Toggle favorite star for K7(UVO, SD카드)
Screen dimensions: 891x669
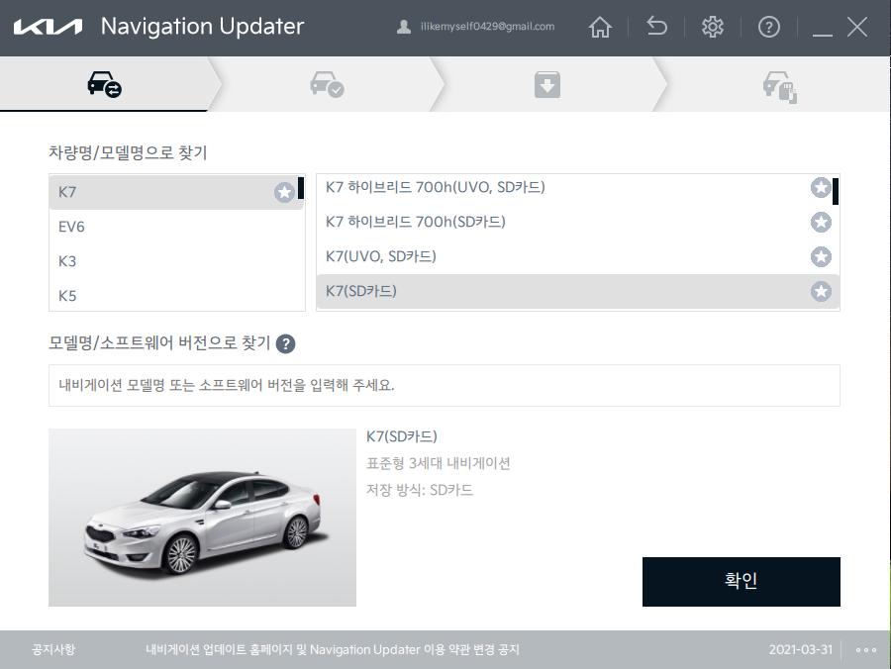821,257
